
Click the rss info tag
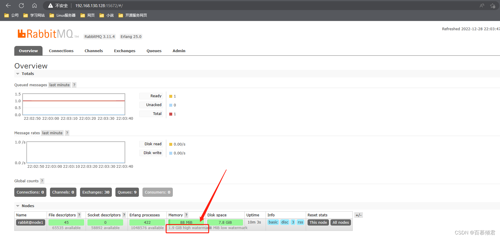click(x=300, y=222)
